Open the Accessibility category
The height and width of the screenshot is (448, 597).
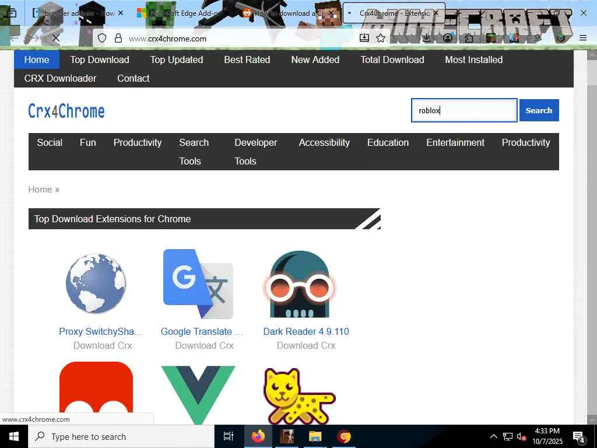[x=324, y=142]
